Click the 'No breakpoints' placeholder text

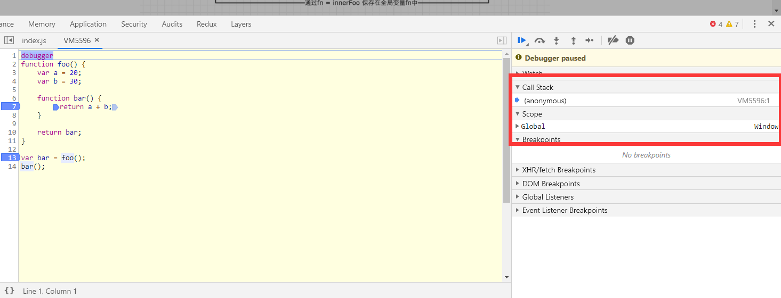[x=646, y=155]
